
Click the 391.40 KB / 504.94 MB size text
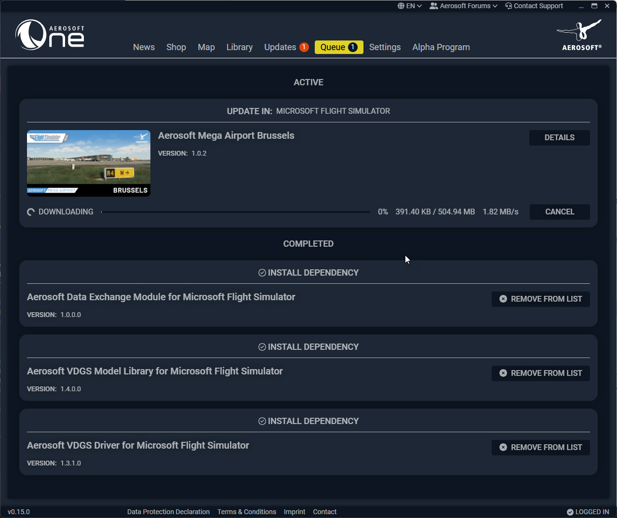click(435, 212)
